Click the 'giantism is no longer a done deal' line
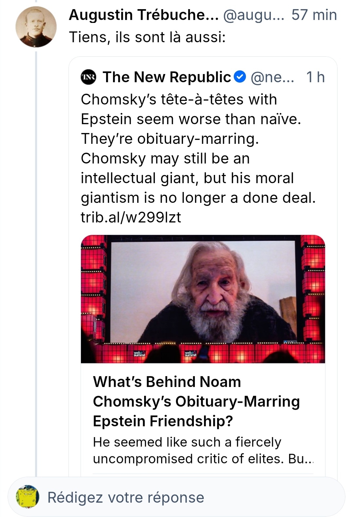Image resolution: width=353 pixels, height=517 pixels. (198, 198)
